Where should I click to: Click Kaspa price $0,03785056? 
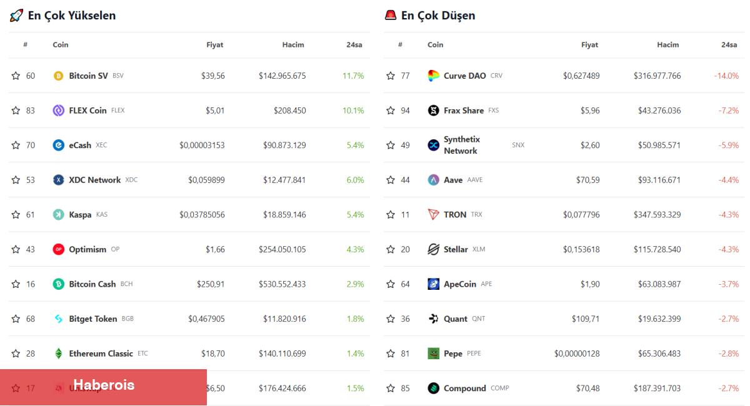click(x=202, y=214)
